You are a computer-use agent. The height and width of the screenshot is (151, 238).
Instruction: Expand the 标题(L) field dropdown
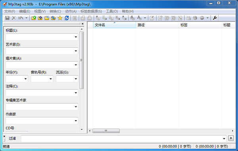click(x=76, y=37)
